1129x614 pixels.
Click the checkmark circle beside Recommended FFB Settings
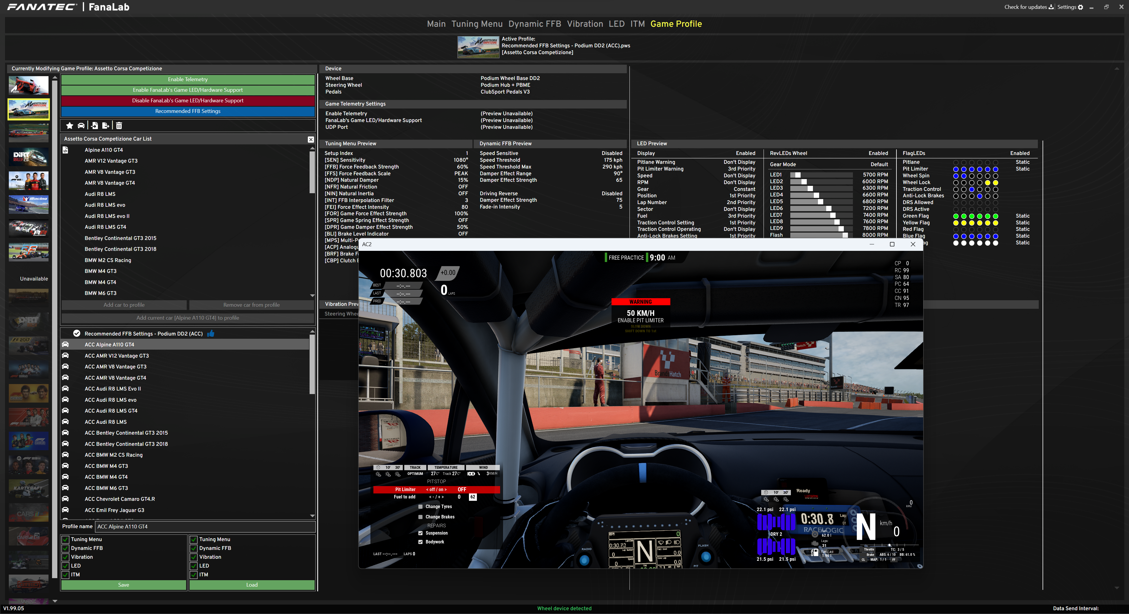tap(77, 333)
